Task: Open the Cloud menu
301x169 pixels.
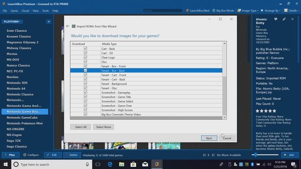Action: click(25, 11)
